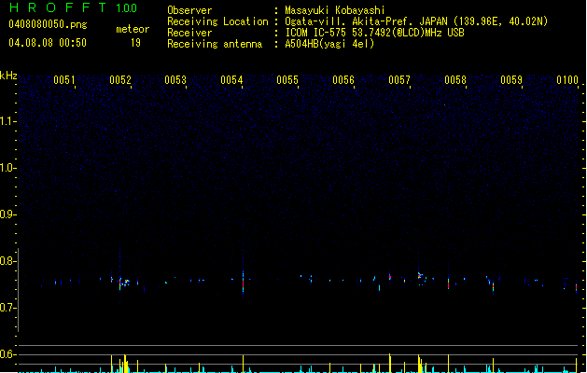Click the 0052 time marker
Viewport: 587px width, 373px height.
(x=120, y=80)
